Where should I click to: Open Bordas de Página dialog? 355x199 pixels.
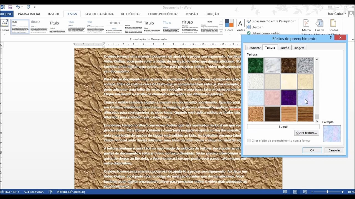pyautogui.click(x=333, y=27)
